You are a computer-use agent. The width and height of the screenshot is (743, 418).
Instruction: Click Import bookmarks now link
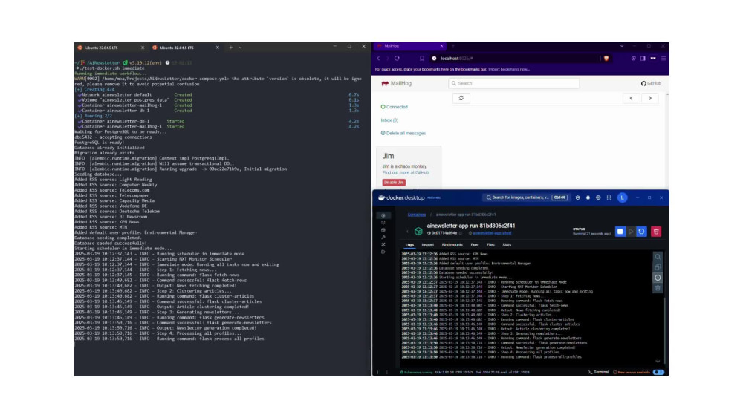coord(509,69)
